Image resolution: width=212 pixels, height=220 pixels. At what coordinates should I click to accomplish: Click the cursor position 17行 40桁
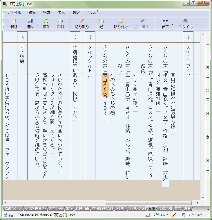pos(160,215)
